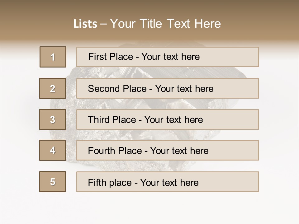The image size is (299, 224).
Task: Click the number 1 box
Action: click(x=53, y=57)
